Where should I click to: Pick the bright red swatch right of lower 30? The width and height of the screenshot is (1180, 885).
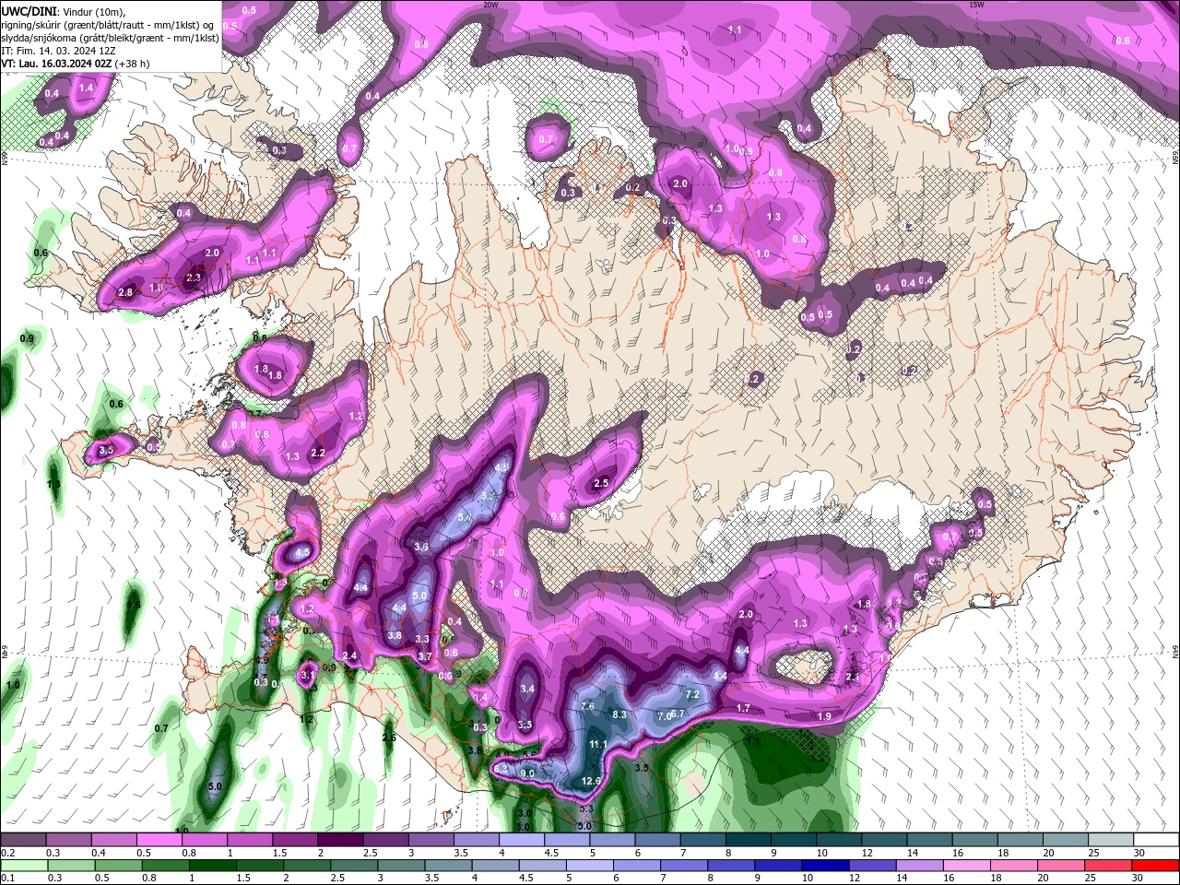point(1157,865)
